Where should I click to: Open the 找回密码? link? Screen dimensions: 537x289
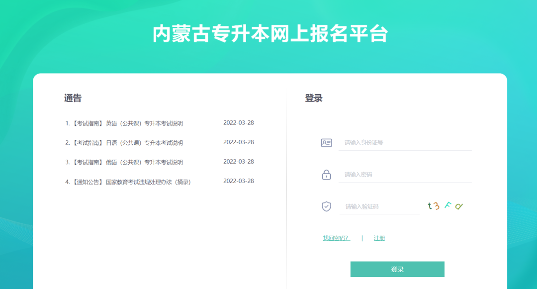(336, 238)
